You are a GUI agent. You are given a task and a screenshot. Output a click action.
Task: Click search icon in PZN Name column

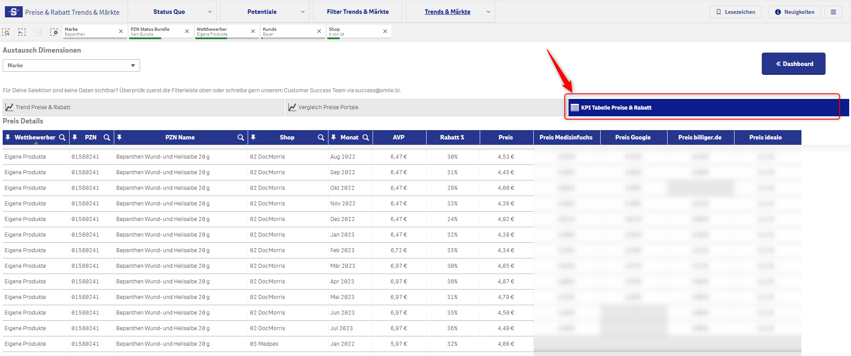[241, 138]
